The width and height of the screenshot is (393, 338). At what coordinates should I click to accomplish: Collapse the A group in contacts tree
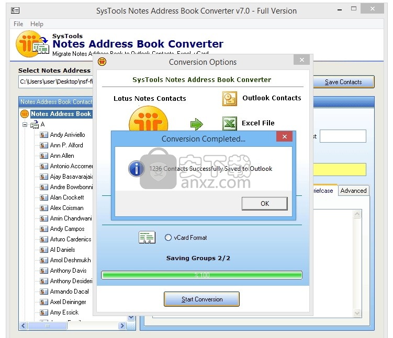coord(25,124)
